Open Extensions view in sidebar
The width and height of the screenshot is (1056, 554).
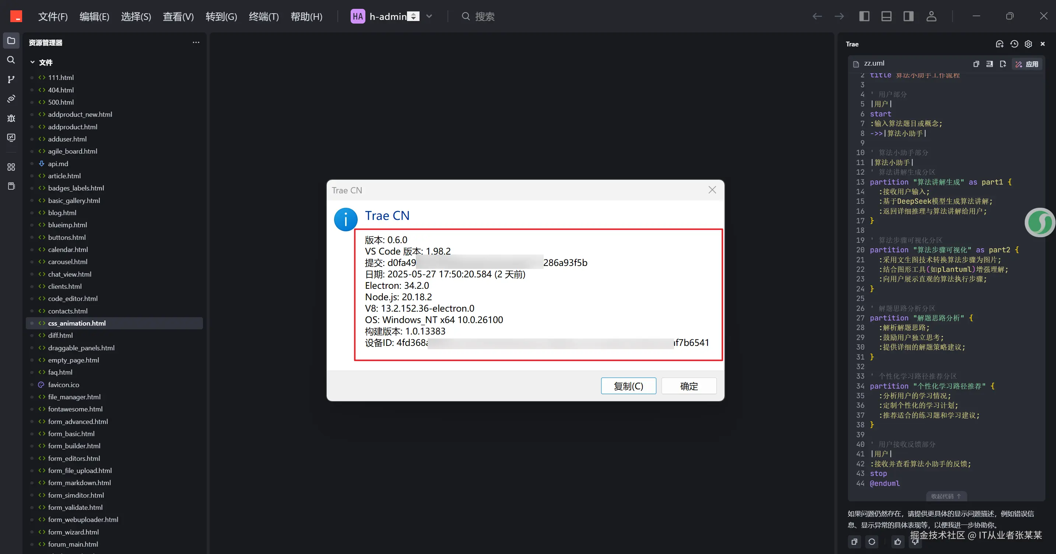(x=11, y=167)
